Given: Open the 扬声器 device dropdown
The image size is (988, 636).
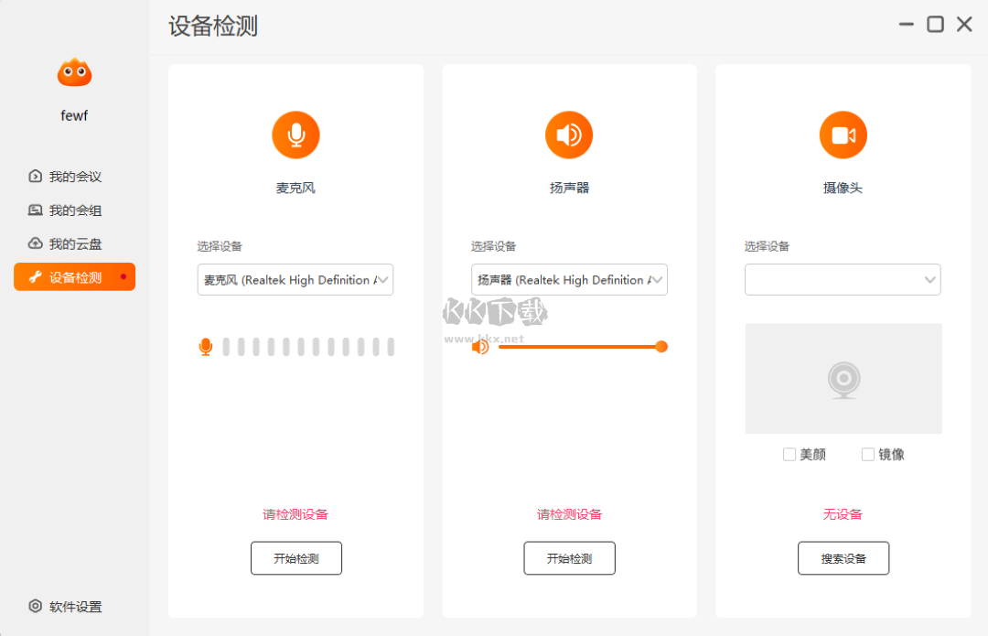Looking at the screenshot, I should point(569,279).
